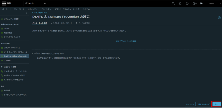
Task: Click the IDS/IPS と Malware Prevention icon
Action: (2, 56)
